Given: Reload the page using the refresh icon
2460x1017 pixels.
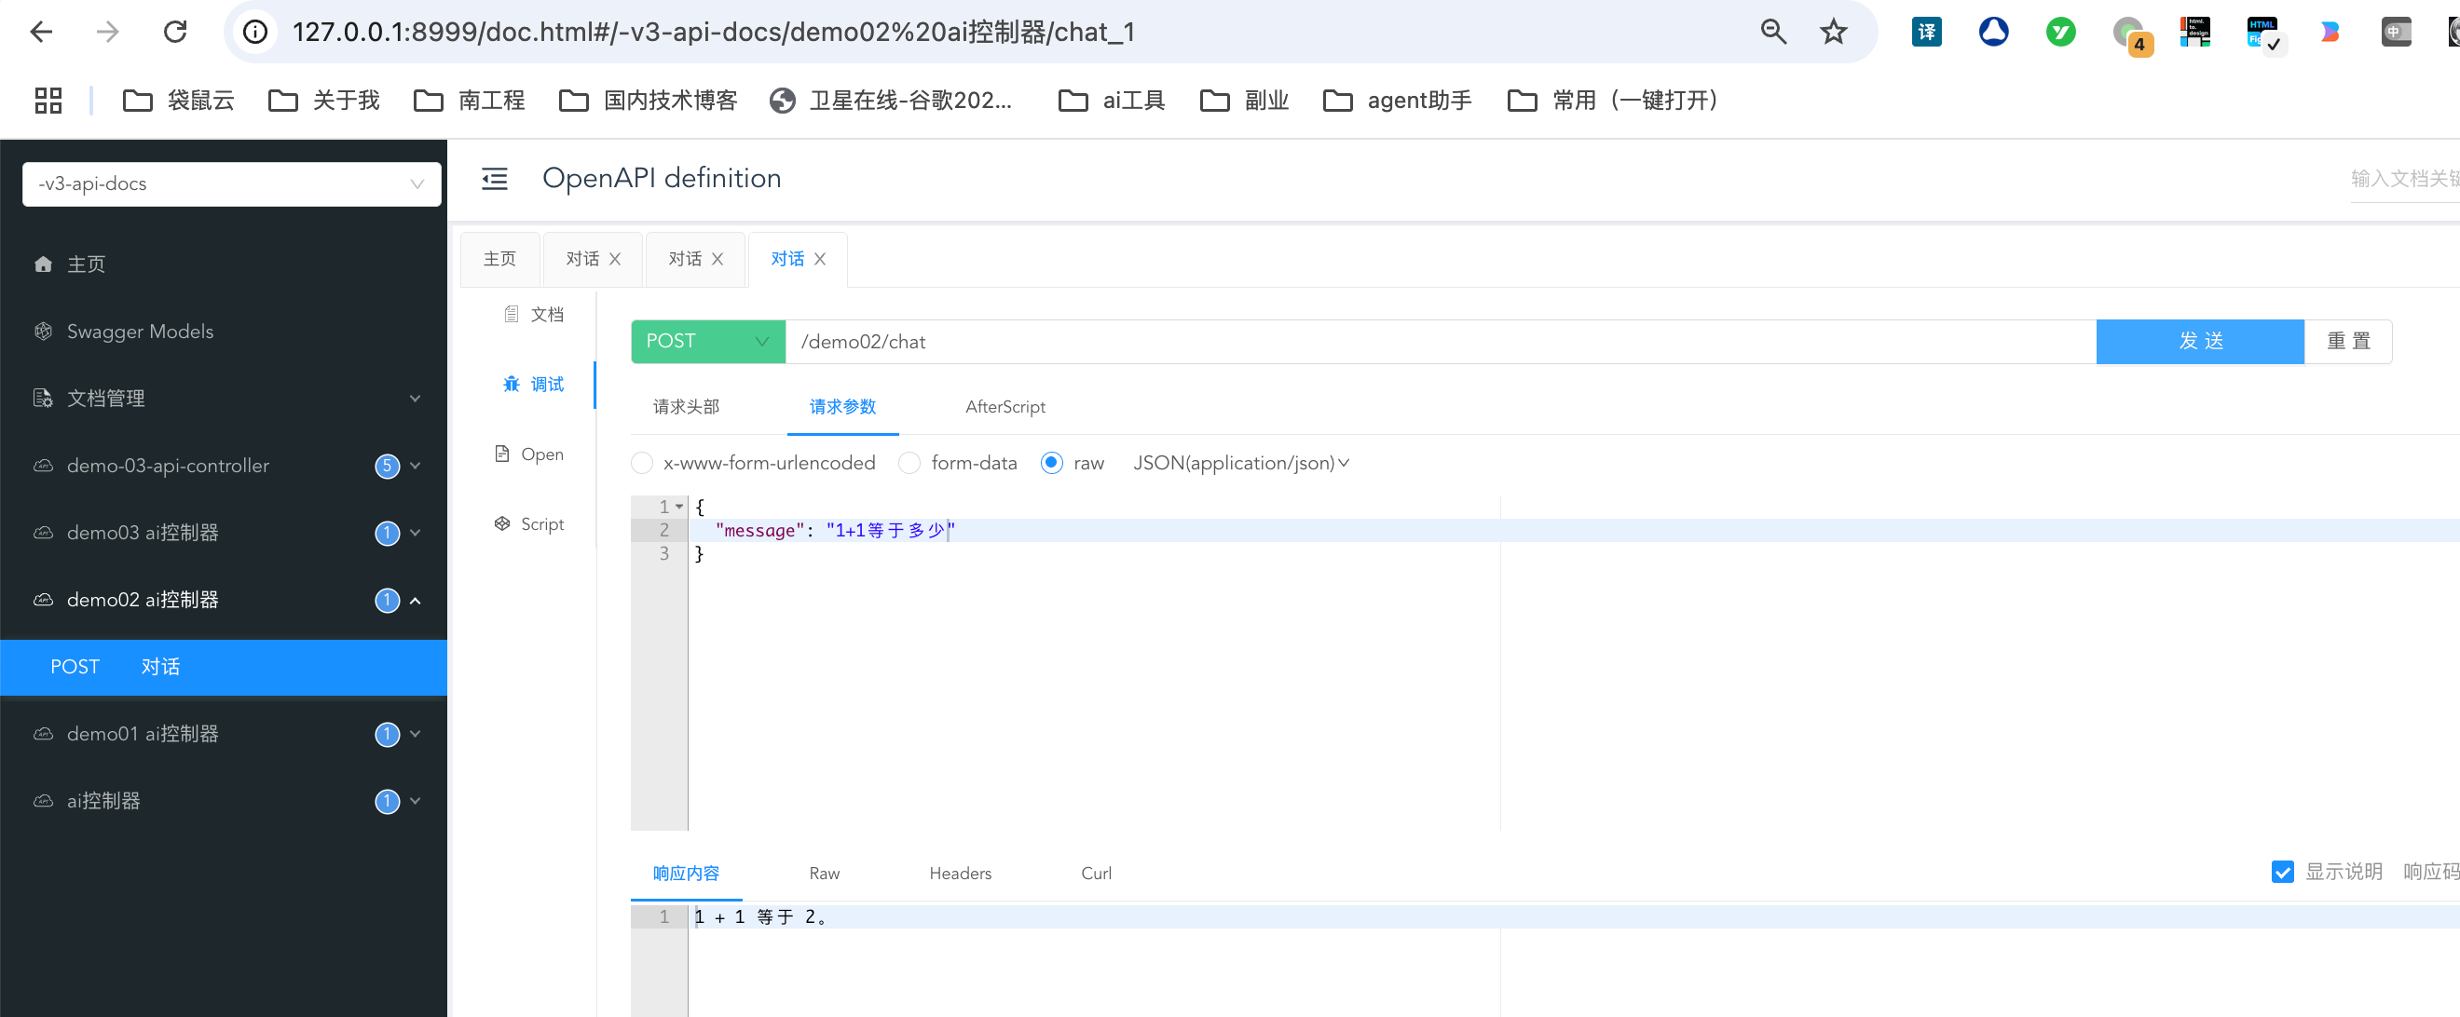Looking at the screenshot, I should click(175, 32).
